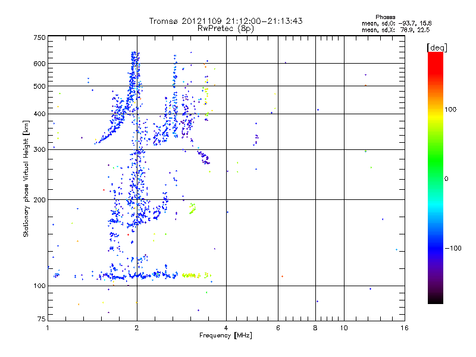Click 'Stationary phase Virtual Height [km]' axis label
The width and height of the screenshot is (476, 357).
coord(26,179)
